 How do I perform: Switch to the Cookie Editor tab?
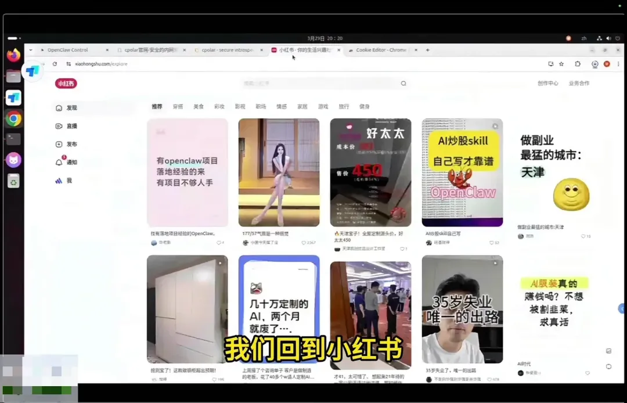click(381, 50)
